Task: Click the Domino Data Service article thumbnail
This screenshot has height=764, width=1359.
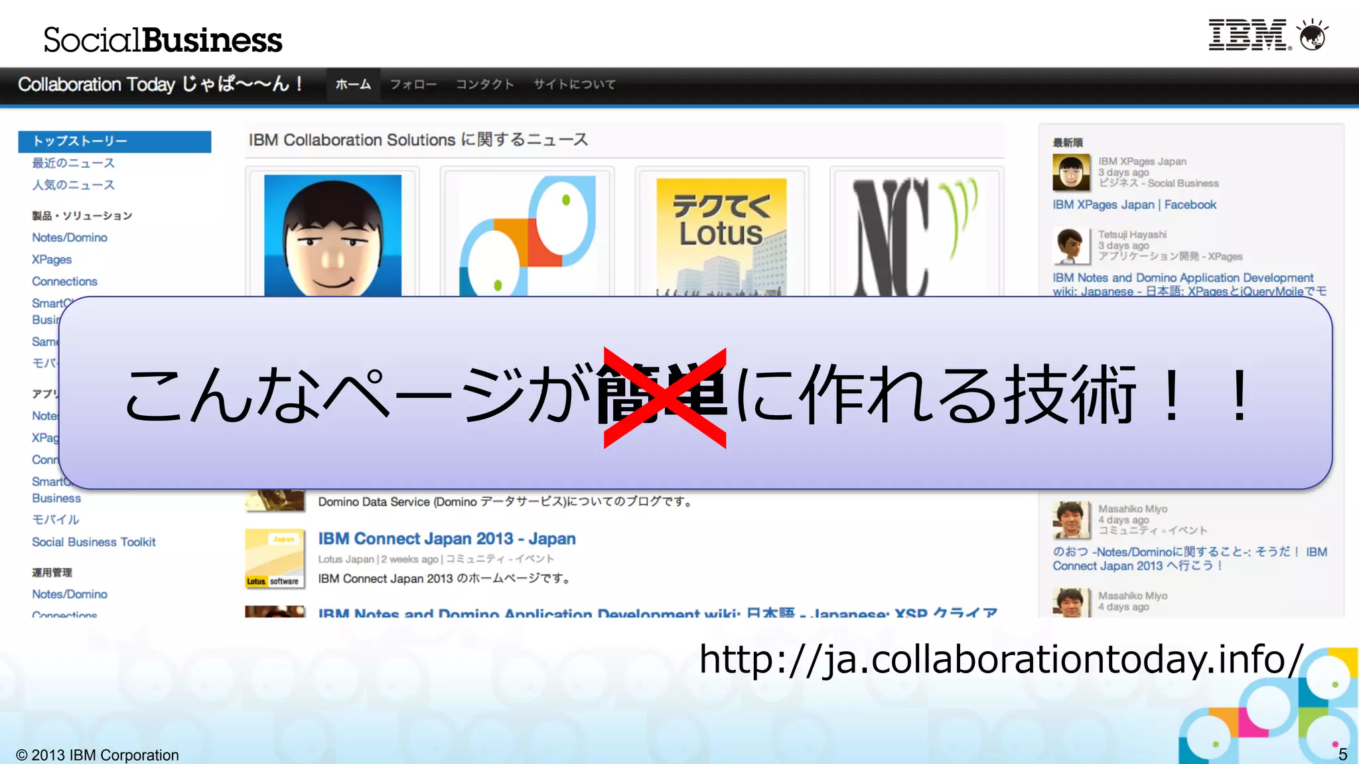Action: coord(275,500)
